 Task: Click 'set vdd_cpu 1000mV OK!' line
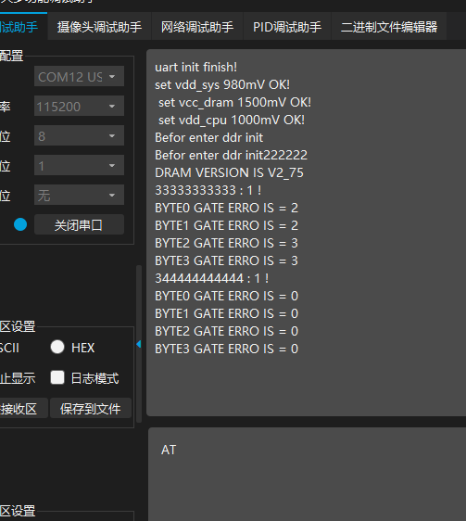[232, 120]
